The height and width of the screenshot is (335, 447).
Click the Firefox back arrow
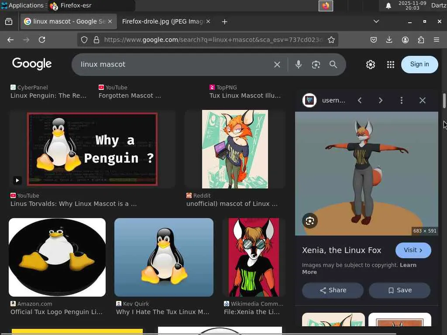pos(10,40)
